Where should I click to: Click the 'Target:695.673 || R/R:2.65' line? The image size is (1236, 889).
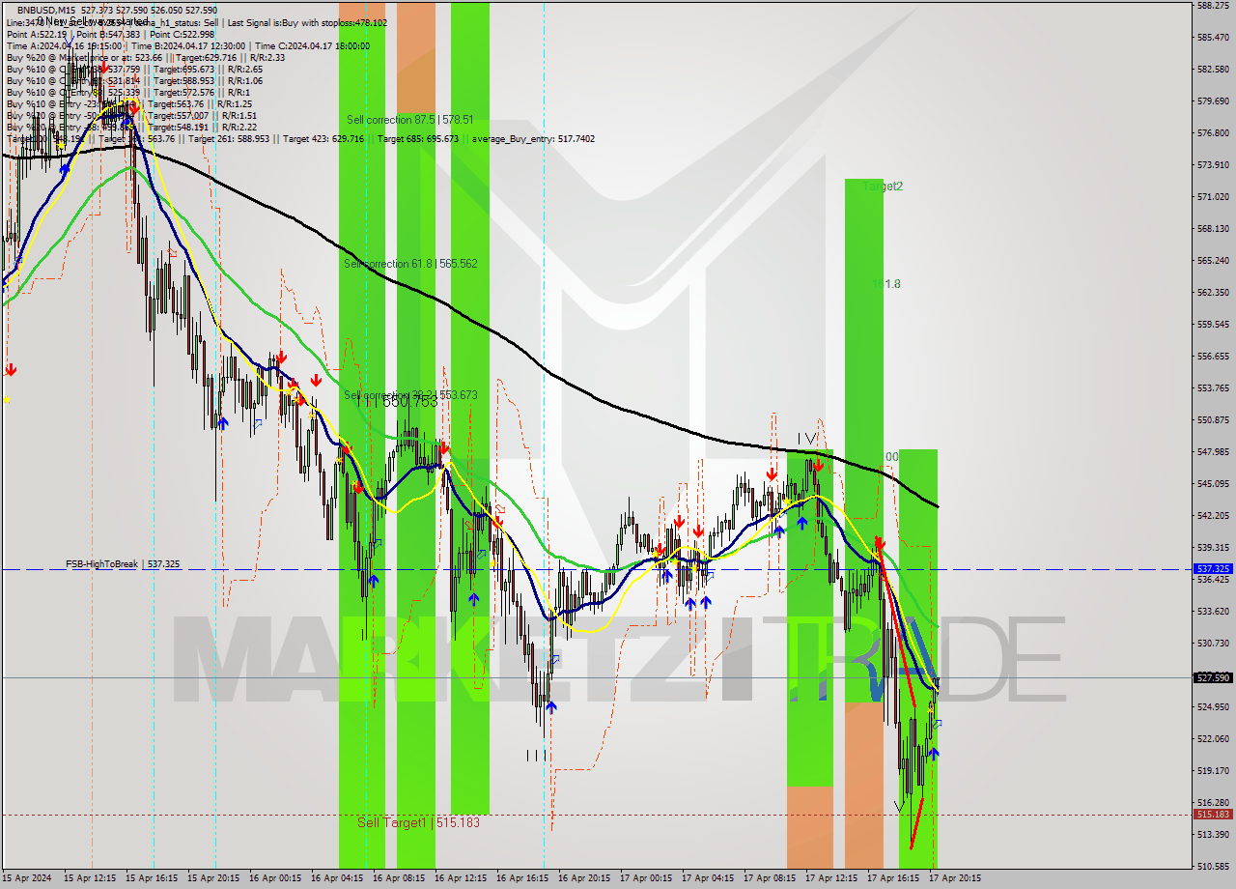click(x=208, y=69)
